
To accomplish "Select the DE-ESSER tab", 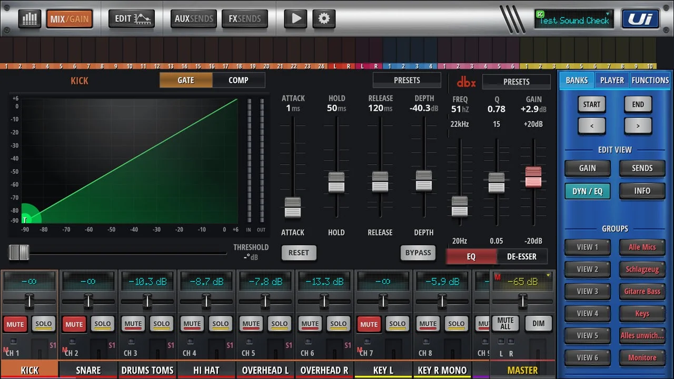I will click(x=522, y=256).
